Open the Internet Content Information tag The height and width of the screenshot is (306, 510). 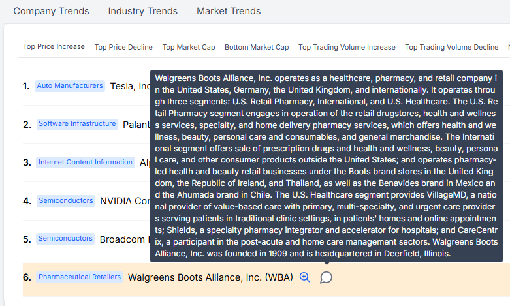point(85,162)
